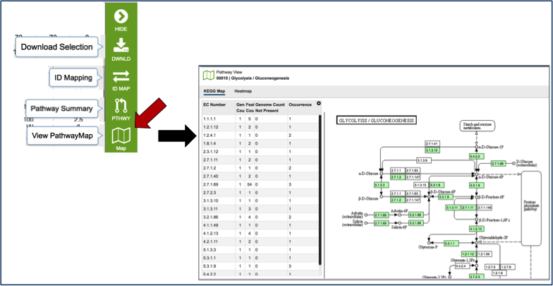The width and height of the screenshot is (553, 286).
Task: Click the 2.7.1.146 enzyme box in map
Action: [x=485, y=208]
